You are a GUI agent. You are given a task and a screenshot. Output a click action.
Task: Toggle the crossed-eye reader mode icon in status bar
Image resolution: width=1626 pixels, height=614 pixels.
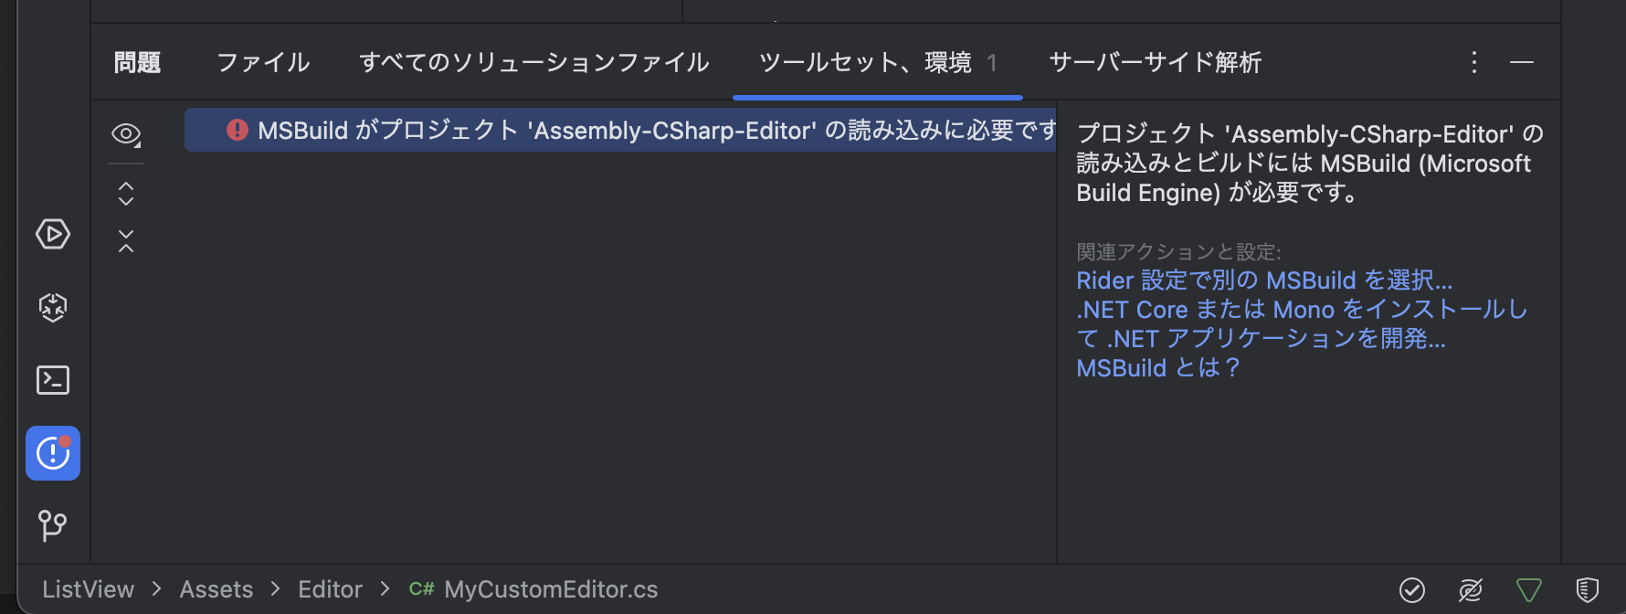1470,590
